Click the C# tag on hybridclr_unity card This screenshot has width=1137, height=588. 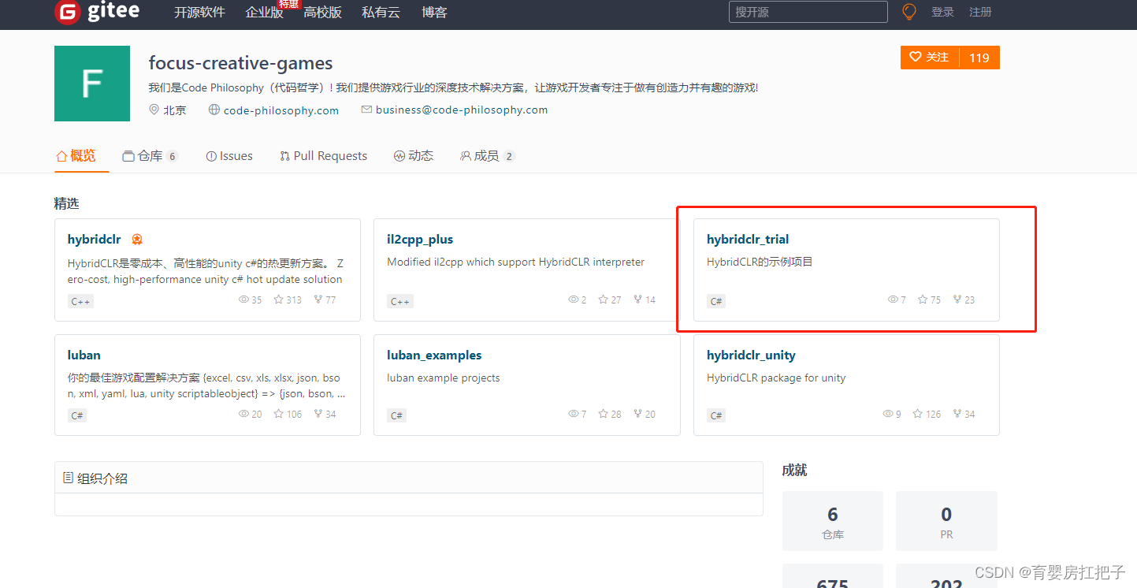point(716,415)
